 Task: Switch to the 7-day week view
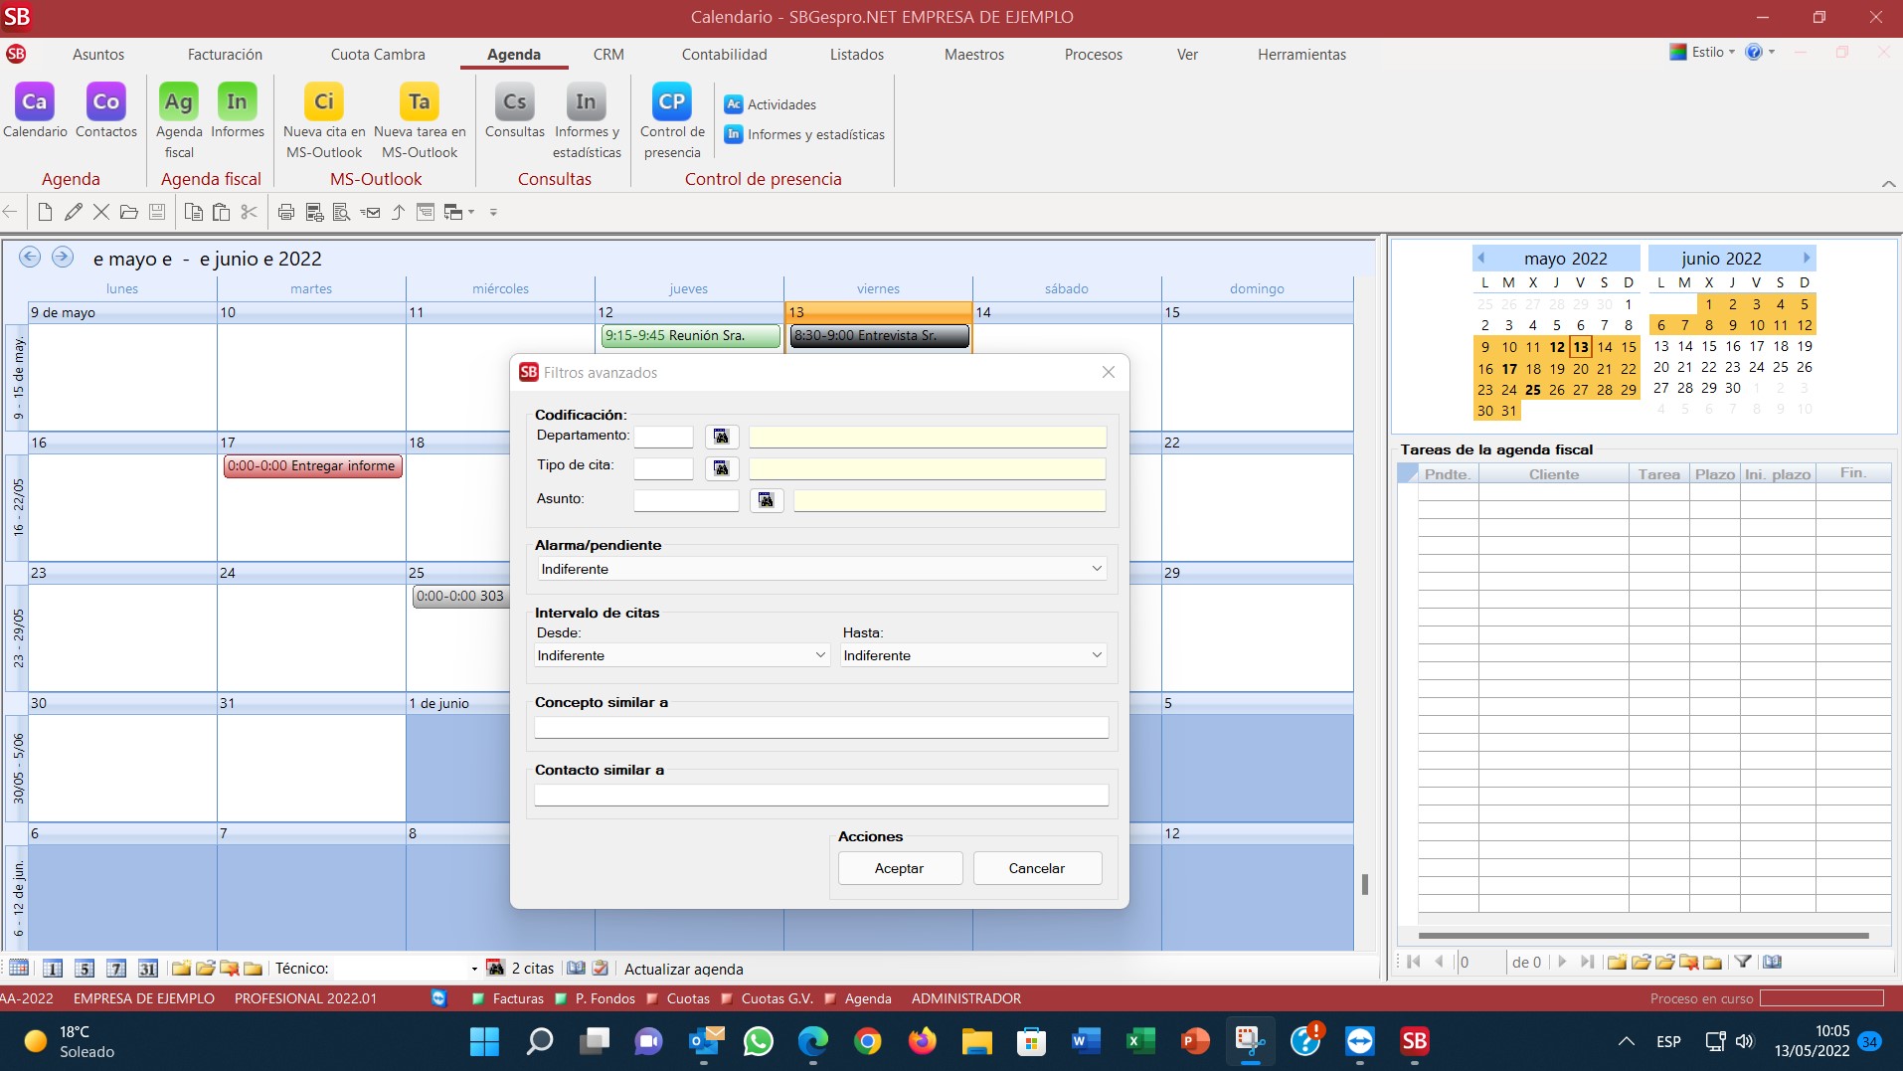[116, 969]
